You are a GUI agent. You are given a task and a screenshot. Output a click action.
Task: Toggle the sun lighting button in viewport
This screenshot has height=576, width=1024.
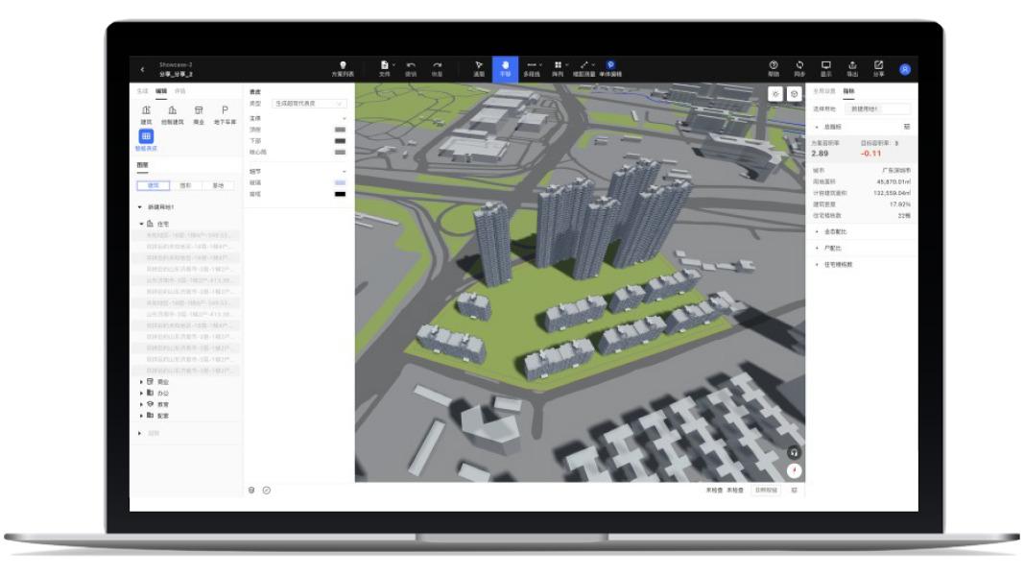tap(775, 94)
